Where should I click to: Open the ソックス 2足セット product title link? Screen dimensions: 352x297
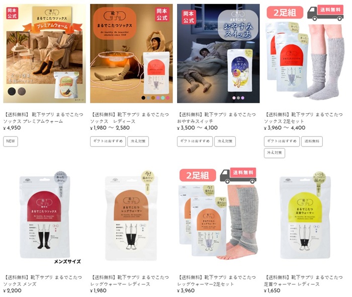[303, 118]
